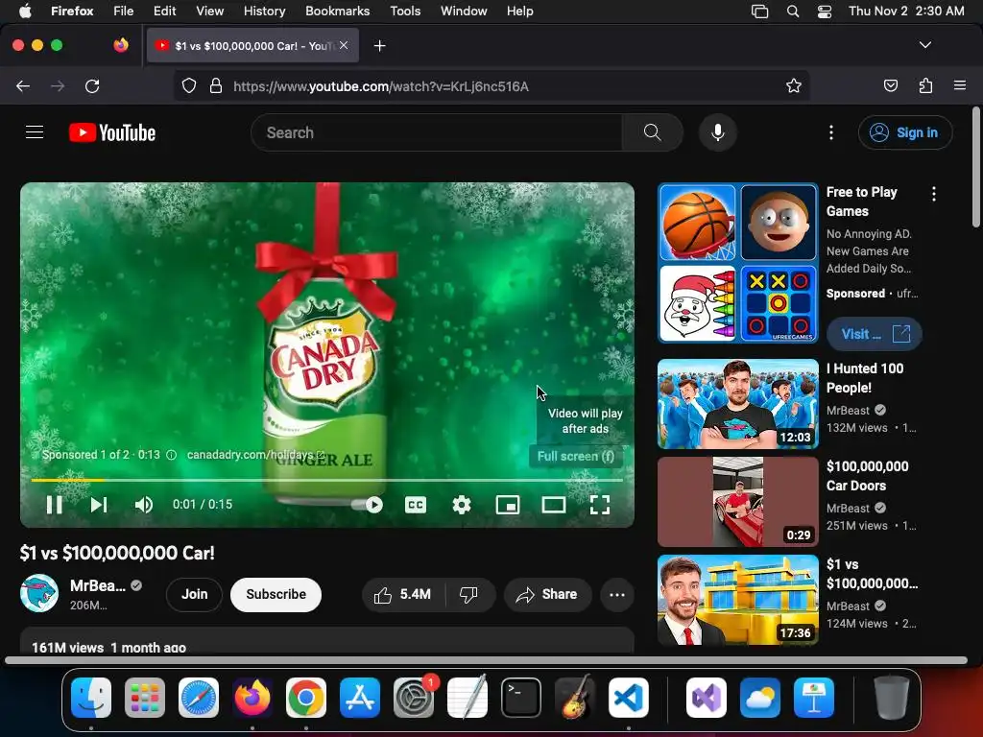Screen dimensions: 983x737
Task: Search with your voice microphone icon
Action: (x=718, y=132)
